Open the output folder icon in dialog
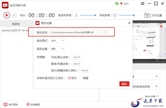This screenshot has height=108, width=166. [x=107, y=32]
